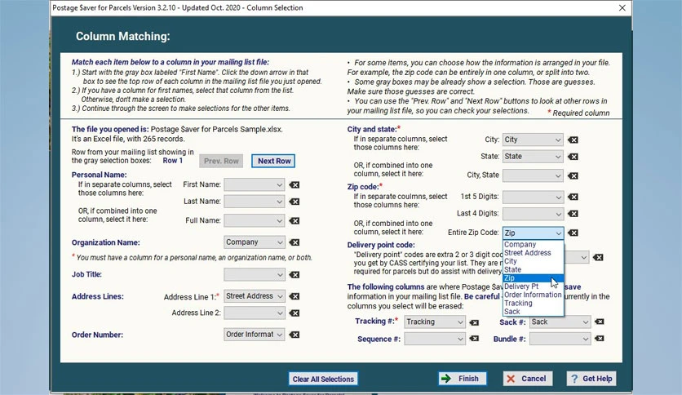
Task: Clear the City column selection
Action: [573, 140]
